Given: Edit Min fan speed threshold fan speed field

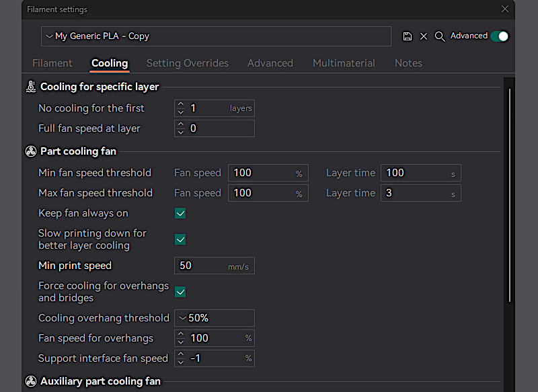Looking at the screenshot, I should point(268,173).
